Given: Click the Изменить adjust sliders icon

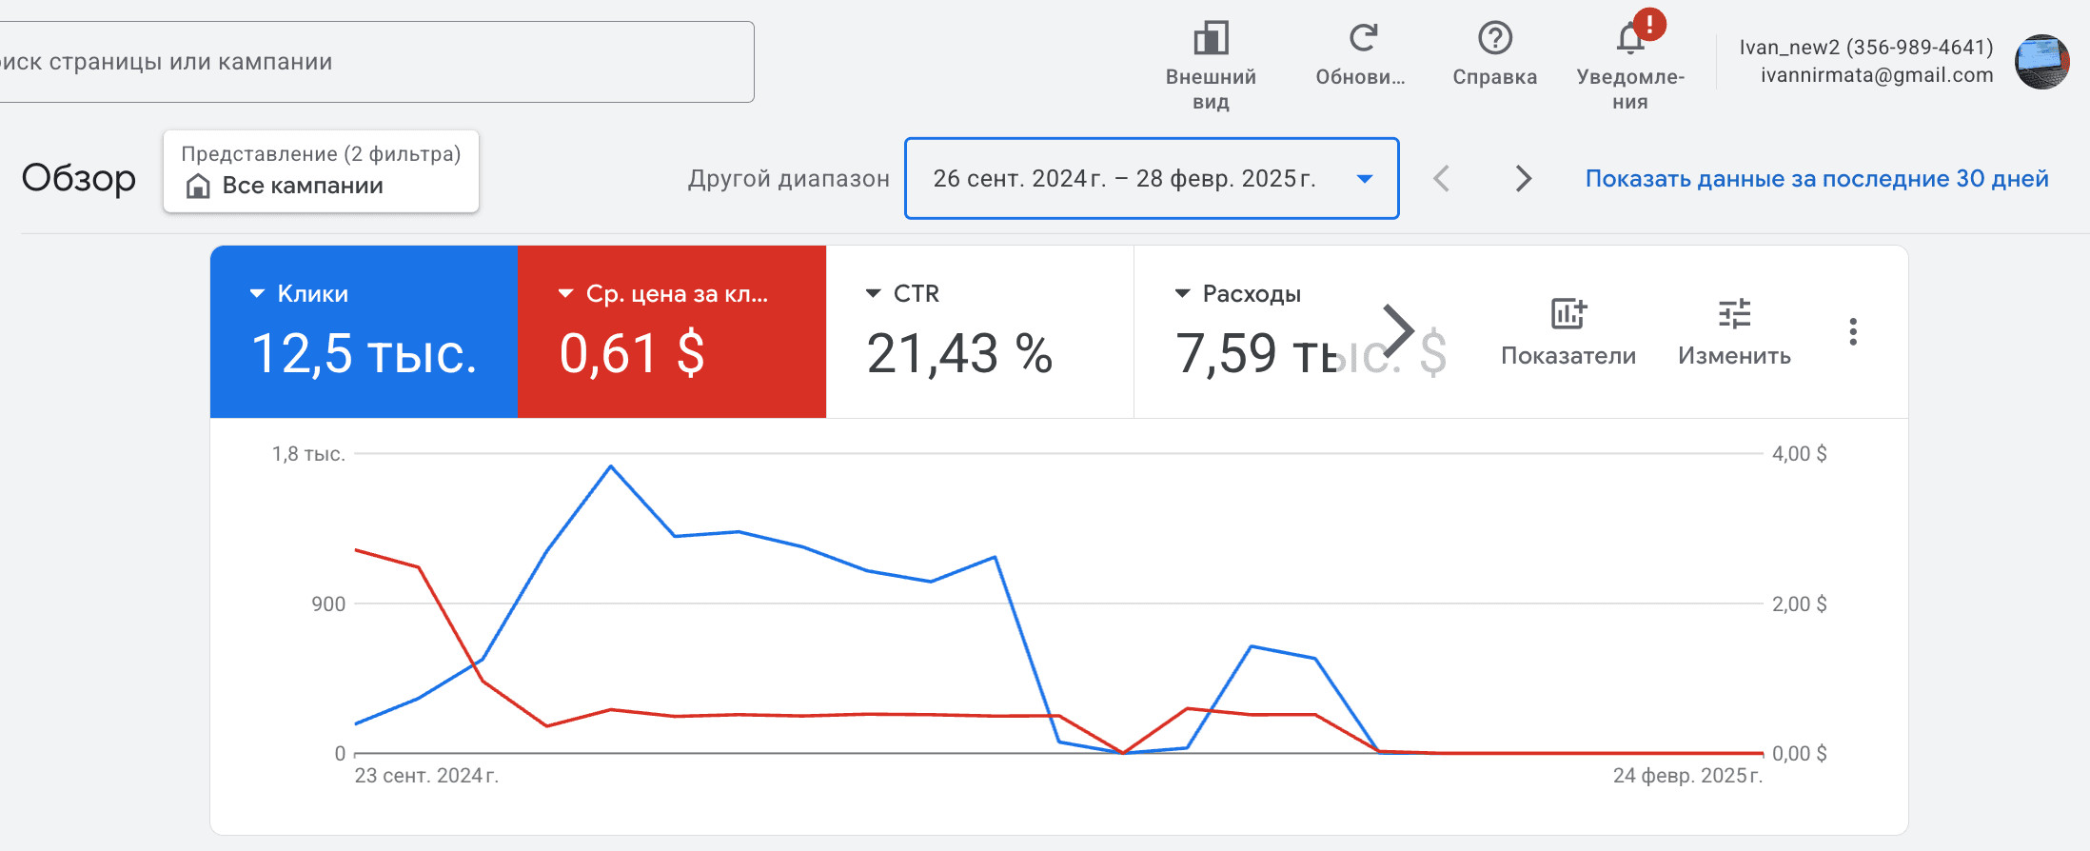Looking at the screenshot, I should pos(1734,313).
